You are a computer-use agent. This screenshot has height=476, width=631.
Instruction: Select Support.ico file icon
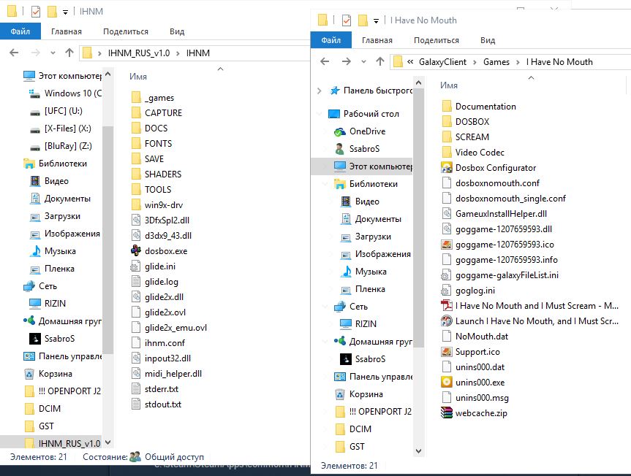pos(447,352)
